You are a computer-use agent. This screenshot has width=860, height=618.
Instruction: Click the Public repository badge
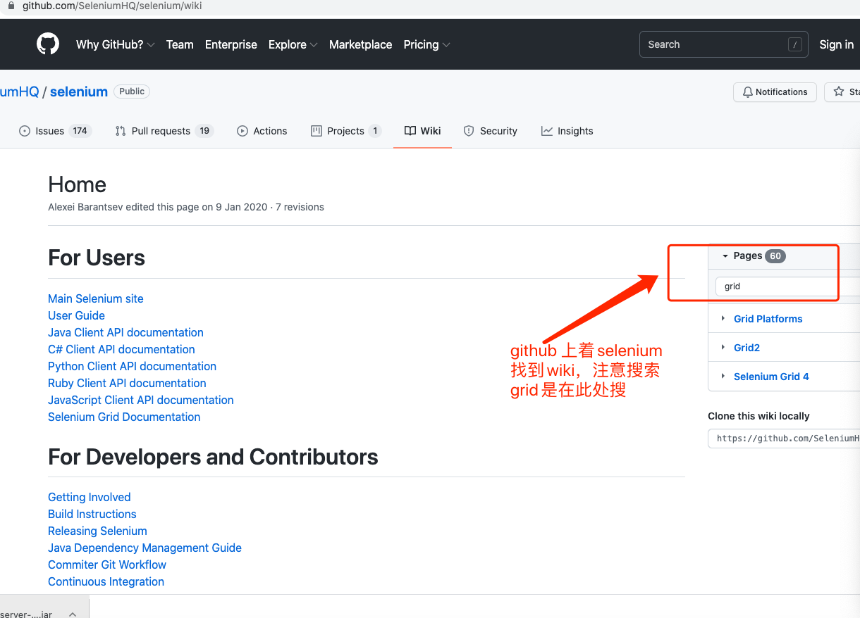(x=132, y=92)
